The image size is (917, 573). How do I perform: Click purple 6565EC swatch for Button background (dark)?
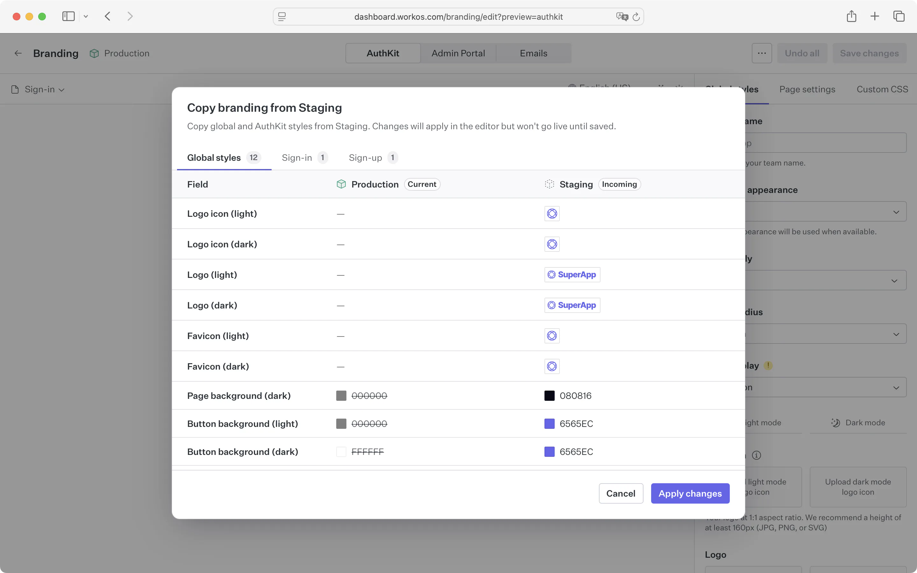[x=550, y=452]
